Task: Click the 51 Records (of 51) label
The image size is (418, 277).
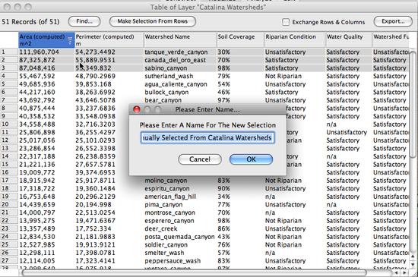Action: [x=30, y=21]
